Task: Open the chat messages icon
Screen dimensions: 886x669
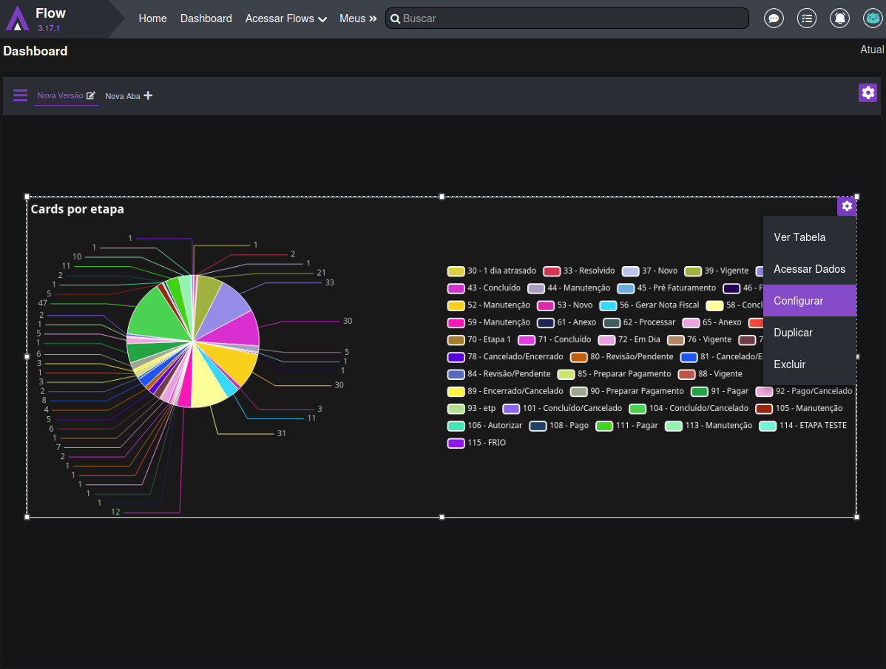Action: [x=774, y=18]
